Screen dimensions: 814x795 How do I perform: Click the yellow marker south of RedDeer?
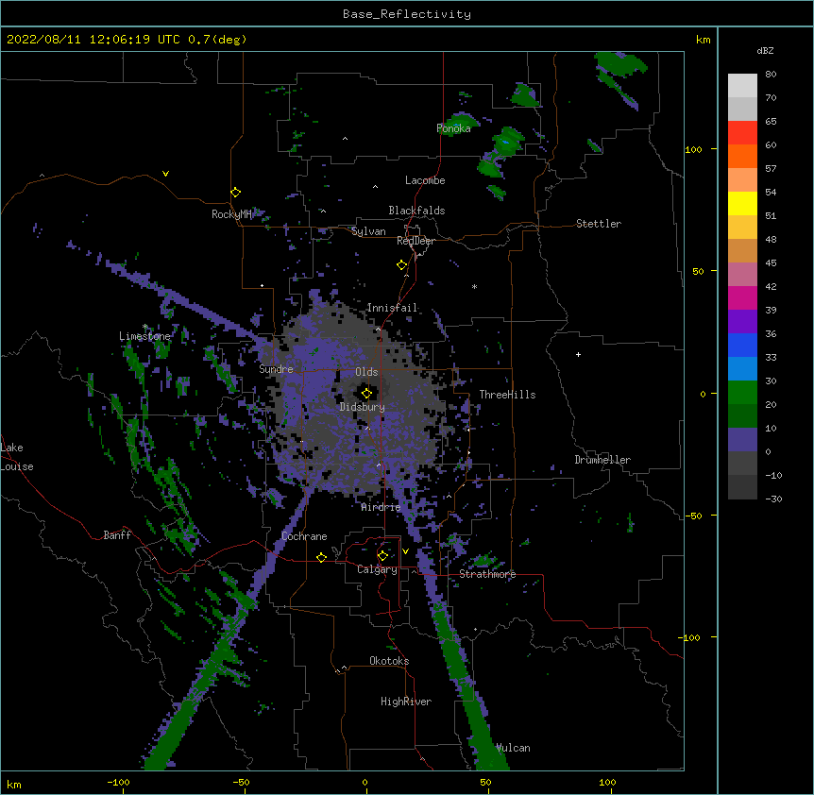click(x=401, y=265)
